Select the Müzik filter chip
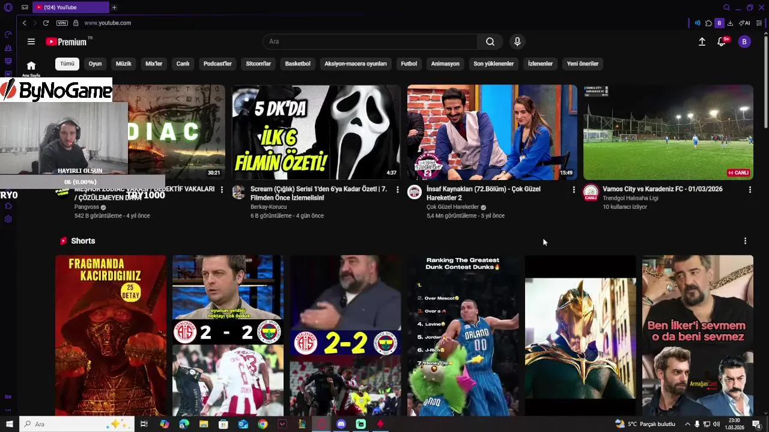 click(x=123, y=64)
